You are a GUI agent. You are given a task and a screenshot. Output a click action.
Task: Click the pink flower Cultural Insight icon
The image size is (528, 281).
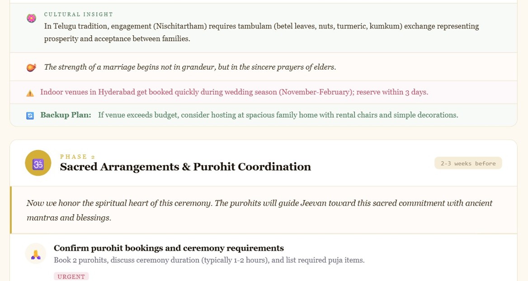click(x=31, y=18)
